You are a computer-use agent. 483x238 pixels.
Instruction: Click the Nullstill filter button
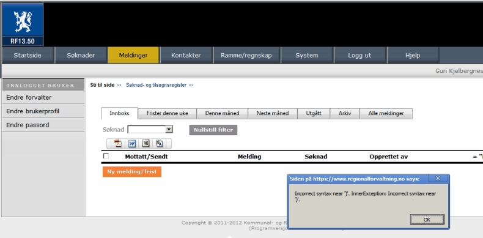tap(213, 130)
